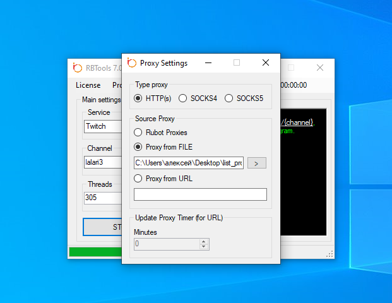The image size is (392, 303).
Task: Close the RBTools main window
Action: [x=320, y=68]
